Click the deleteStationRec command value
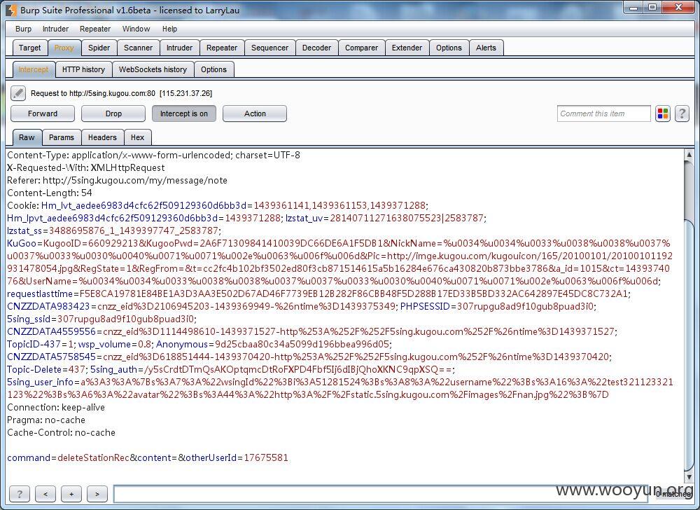This screenshot has width=700, height=510. (x=93, y=457)
